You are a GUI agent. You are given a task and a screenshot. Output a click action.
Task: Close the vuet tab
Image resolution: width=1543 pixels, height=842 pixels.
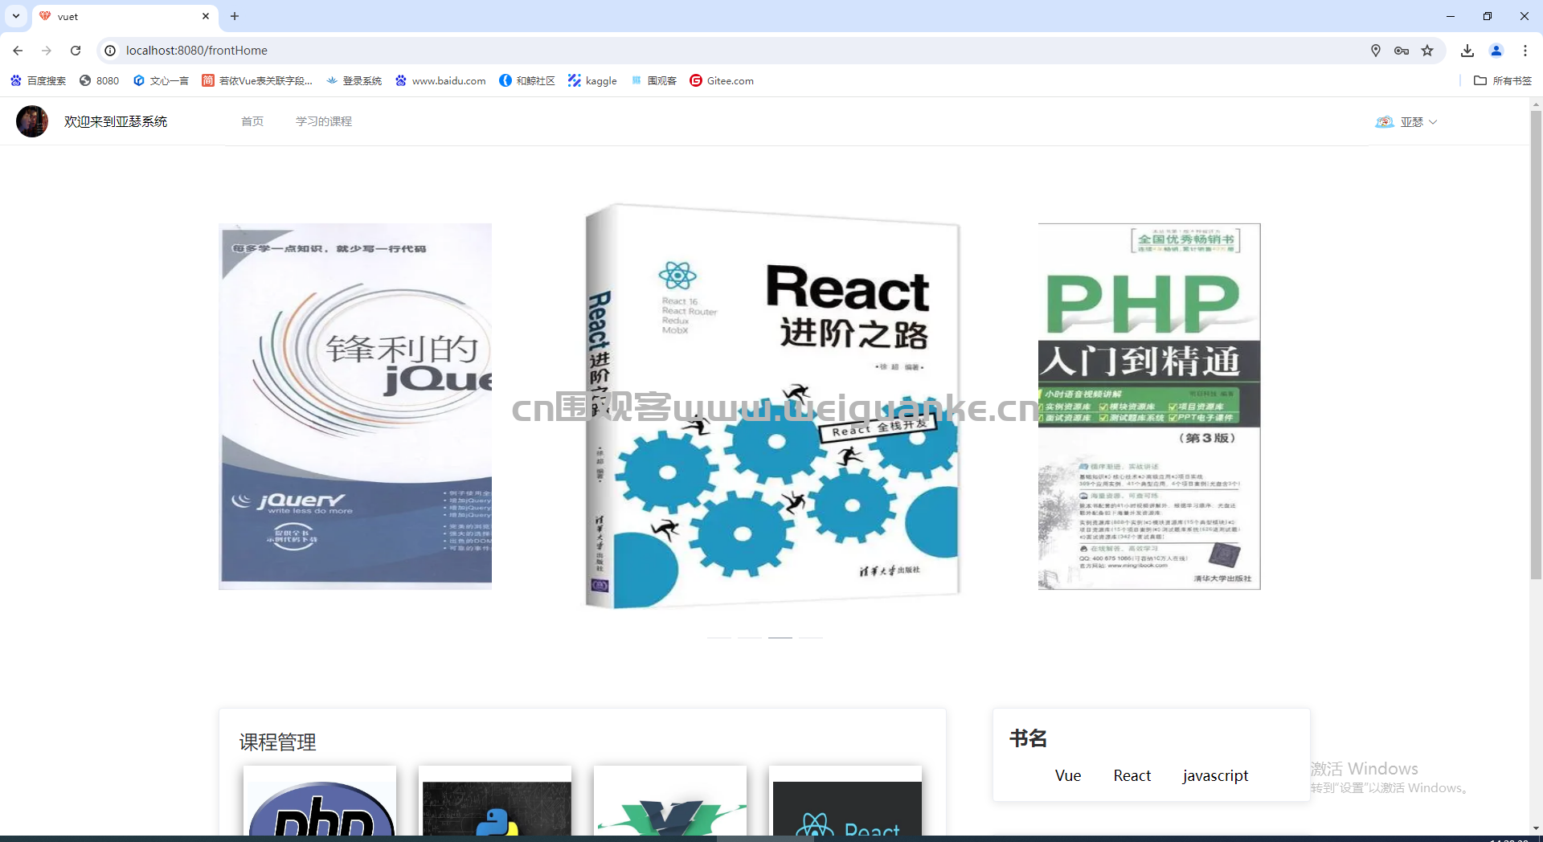[206, 16]
